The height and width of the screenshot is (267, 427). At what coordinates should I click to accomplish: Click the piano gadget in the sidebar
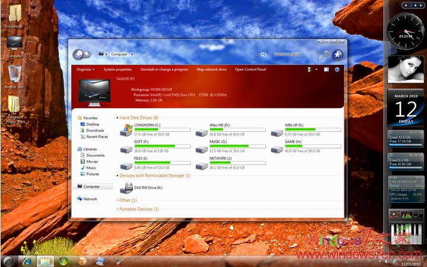[x=406, y=227]
